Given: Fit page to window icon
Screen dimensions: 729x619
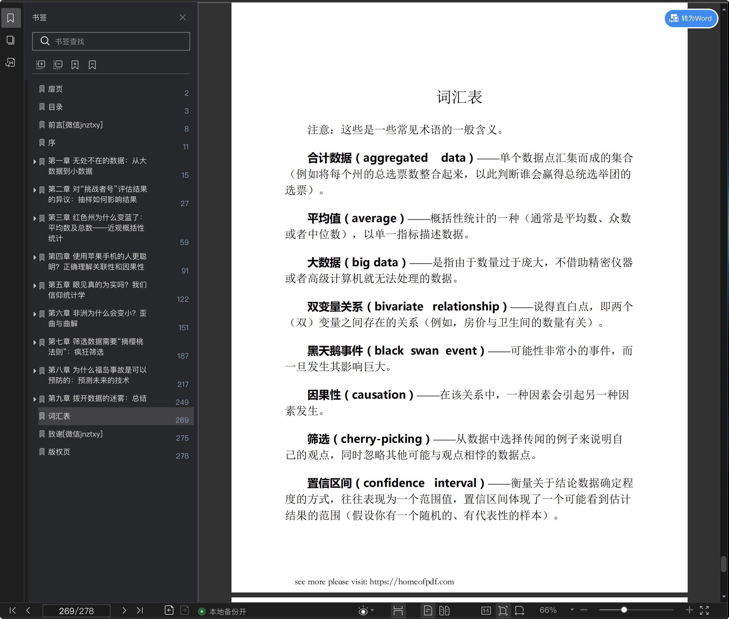Looking at the screenshot, I should (x=503, y=611).
